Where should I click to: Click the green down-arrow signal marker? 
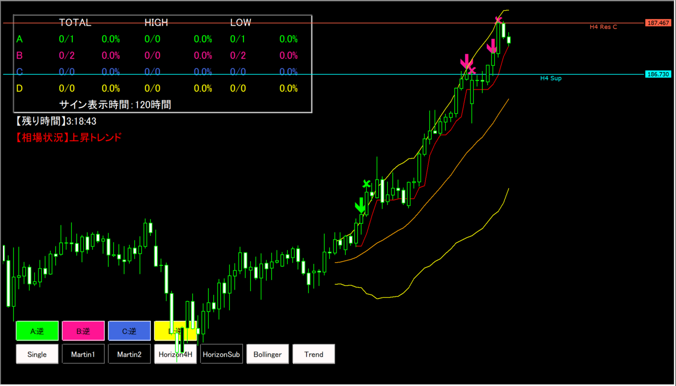(x=360, y=206)
